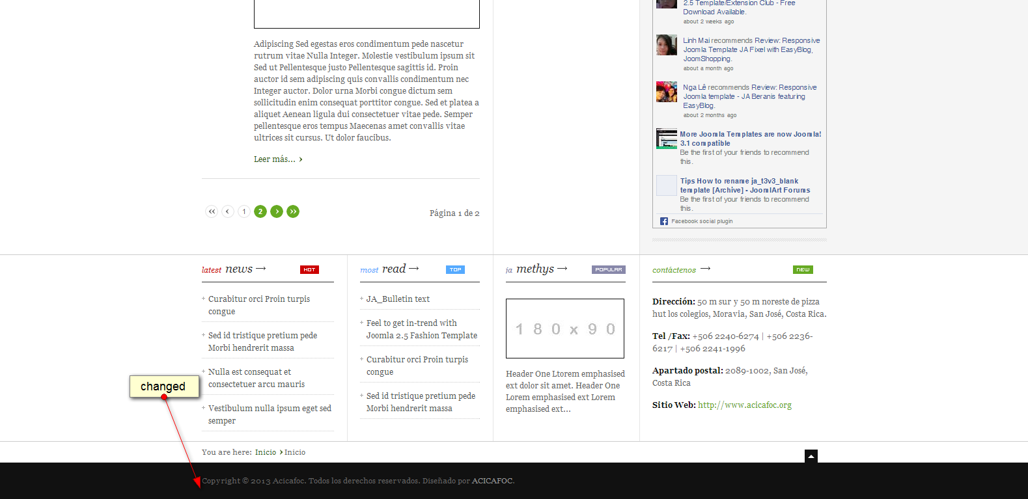Select page 1 in pagination

pos(244,211)
